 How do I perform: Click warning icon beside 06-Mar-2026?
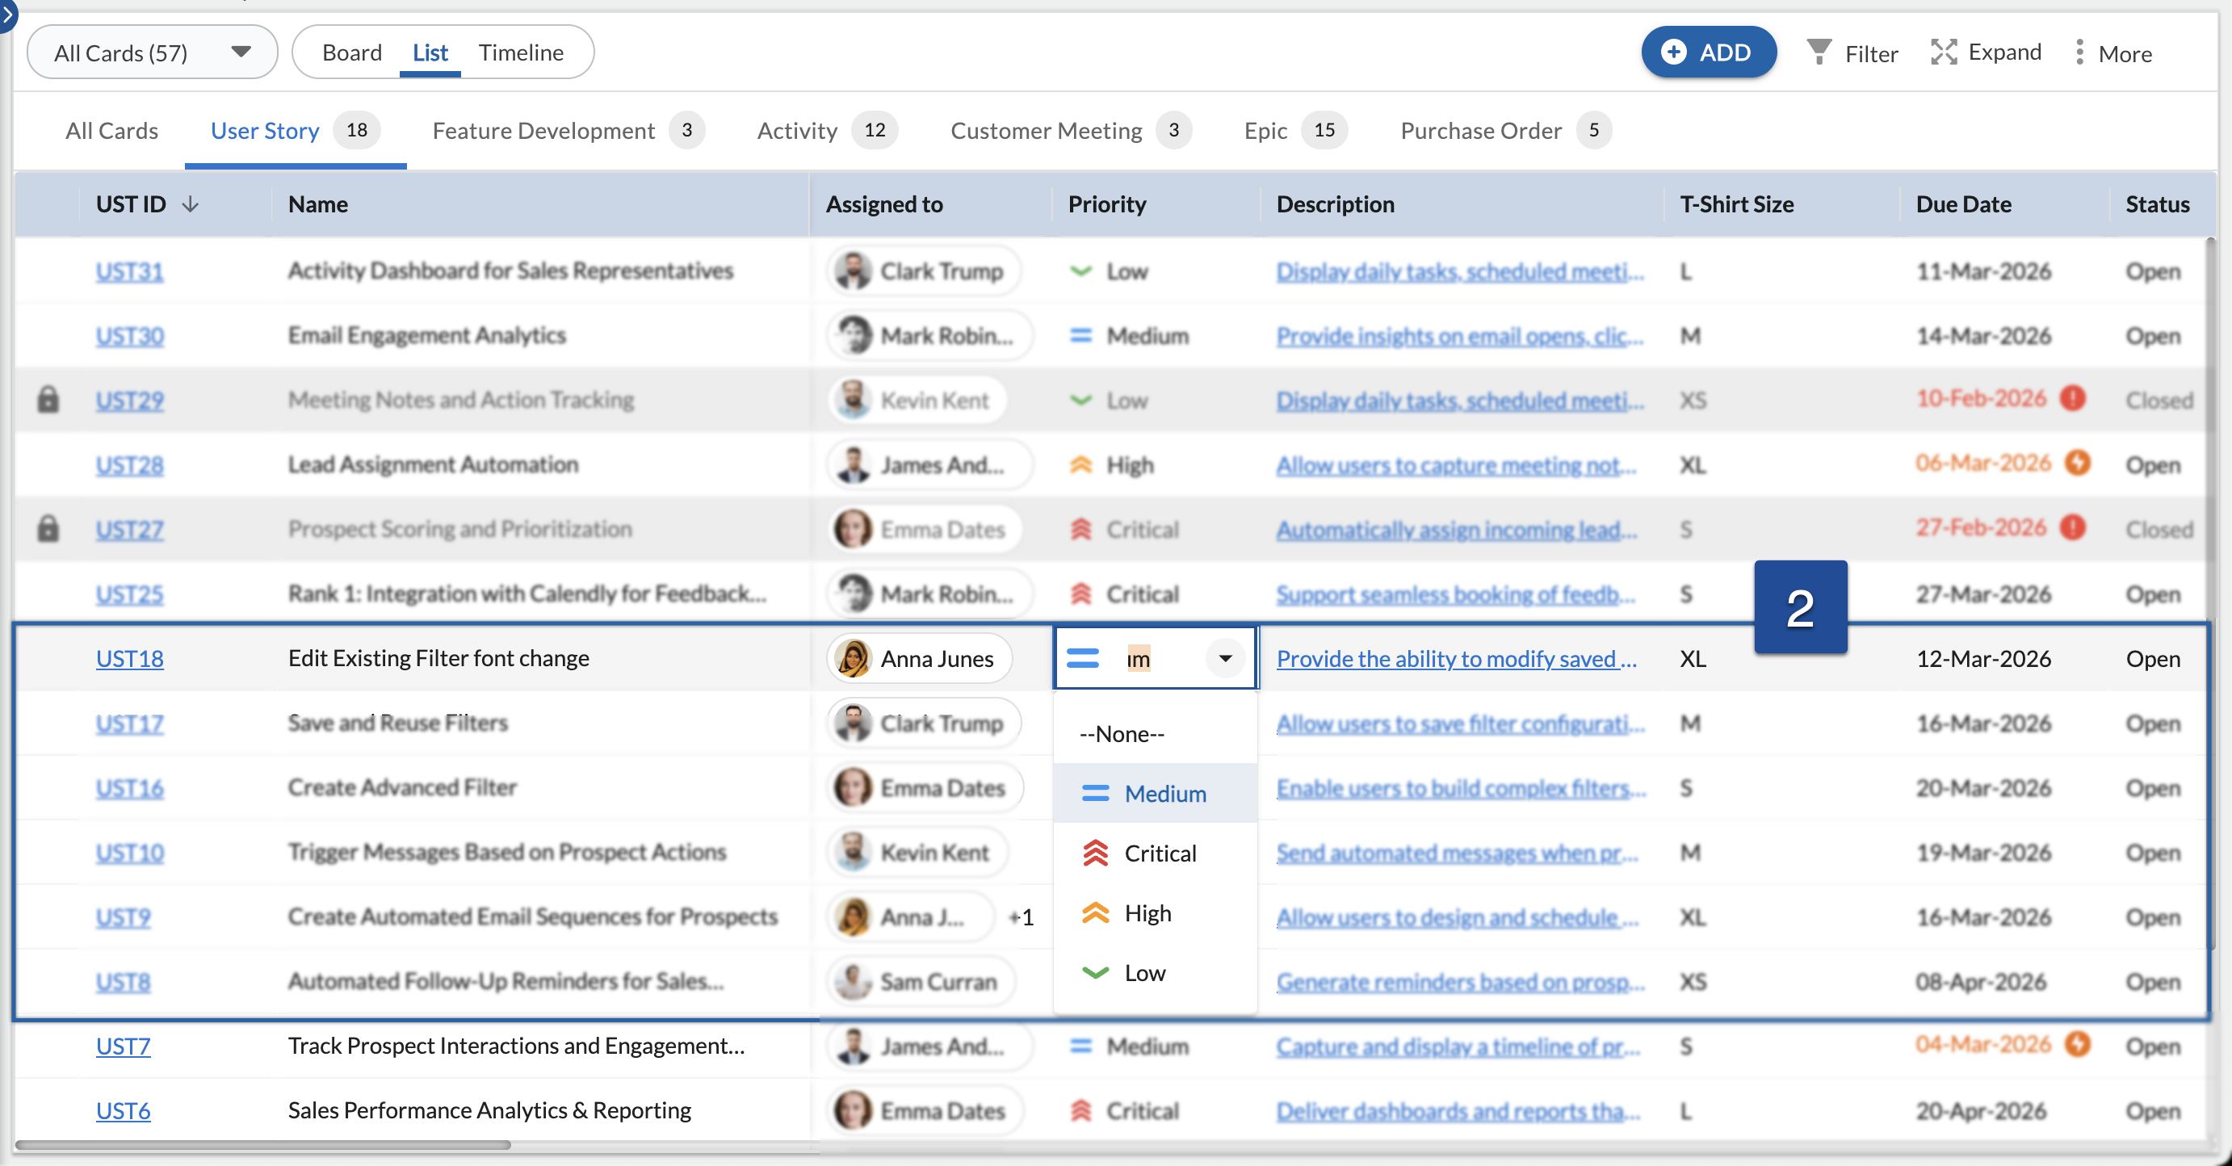[x=2077, y=463]
